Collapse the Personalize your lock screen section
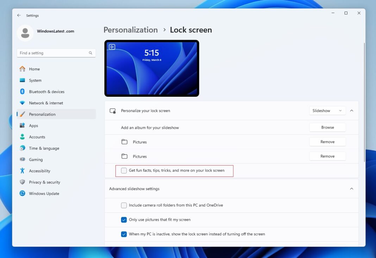 352,110
